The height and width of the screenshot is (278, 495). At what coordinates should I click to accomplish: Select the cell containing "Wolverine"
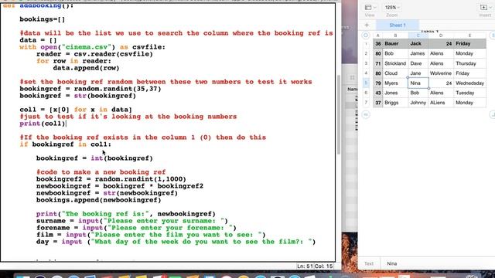[x=441, y=73]
